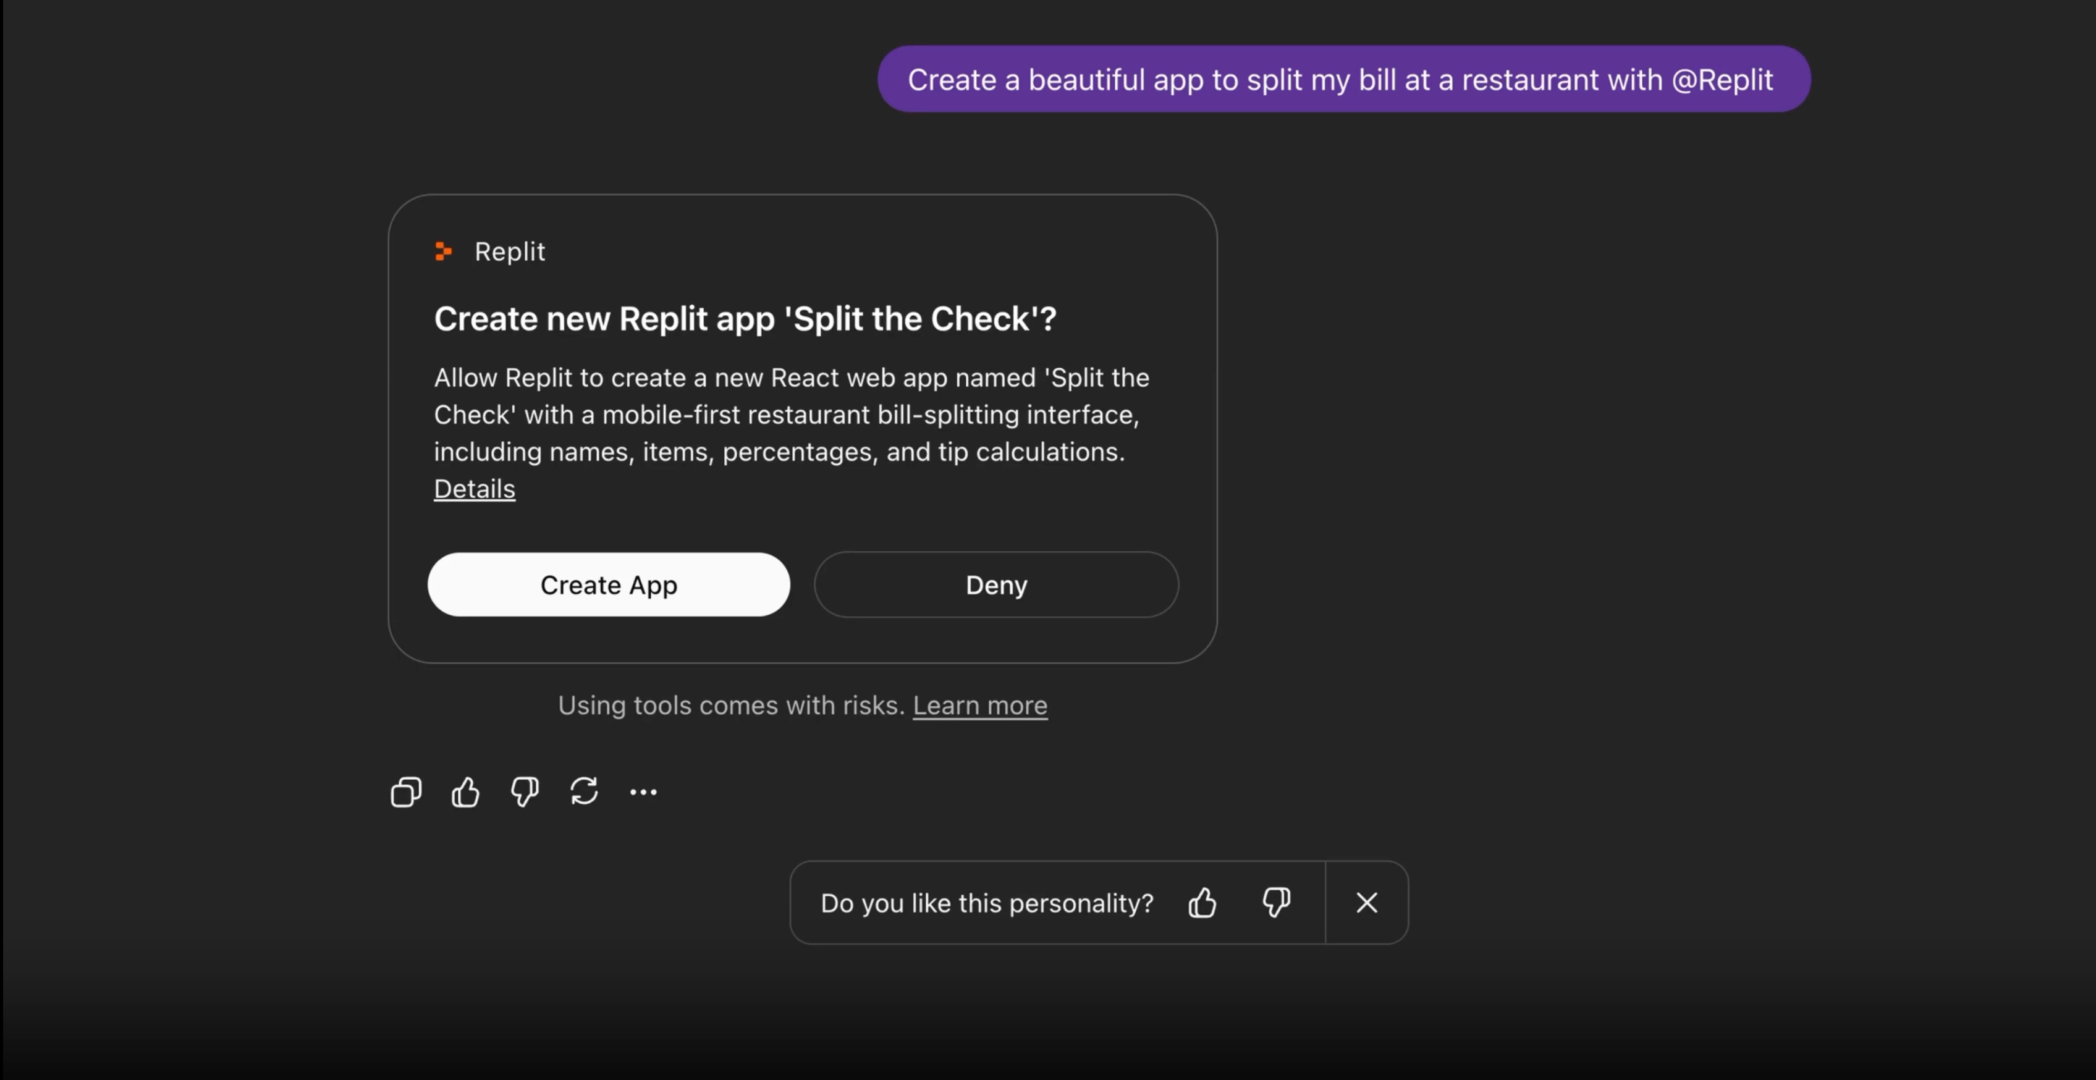The width and height of the screenshot is (2096, 1080).
Task: Give the response a thumbs up
Action: coord(465,791)
